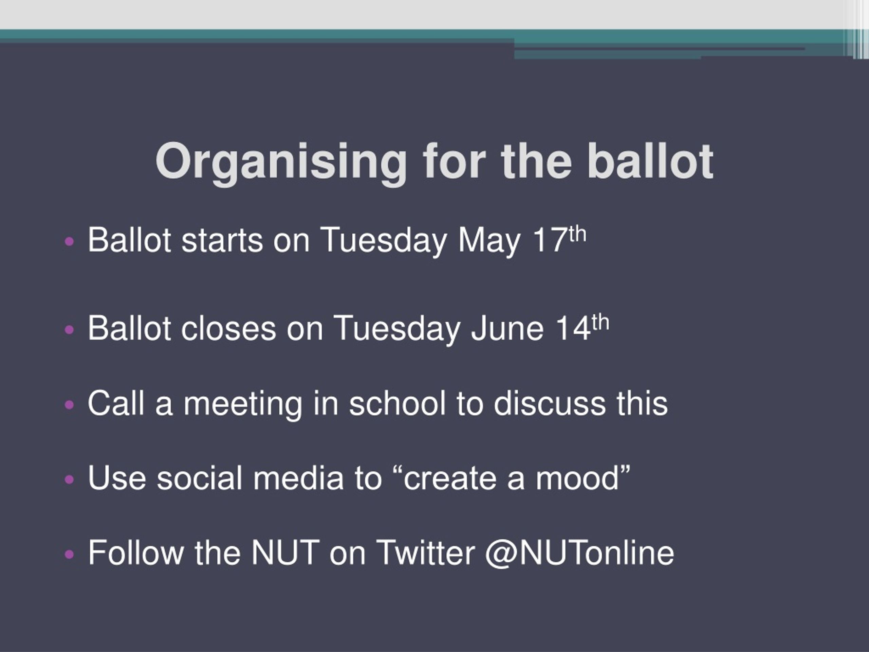Select the "Ballot starts on Tuesday" line

pyautogui.click(x=337, y=240)
